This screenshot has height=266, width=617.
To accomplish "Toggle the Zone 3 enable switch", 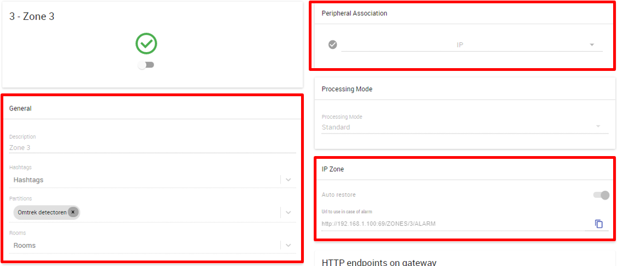I will [x=146, y=65].
